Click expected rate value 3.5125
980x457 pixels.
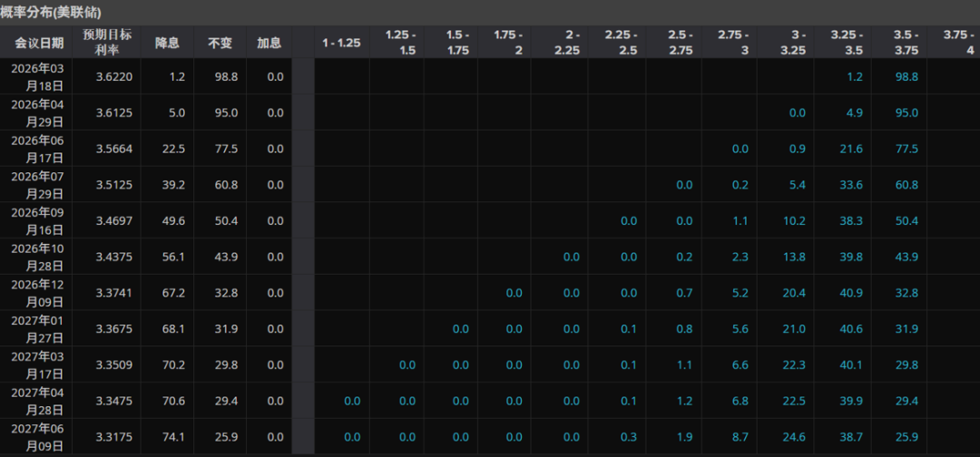point(113,185)
